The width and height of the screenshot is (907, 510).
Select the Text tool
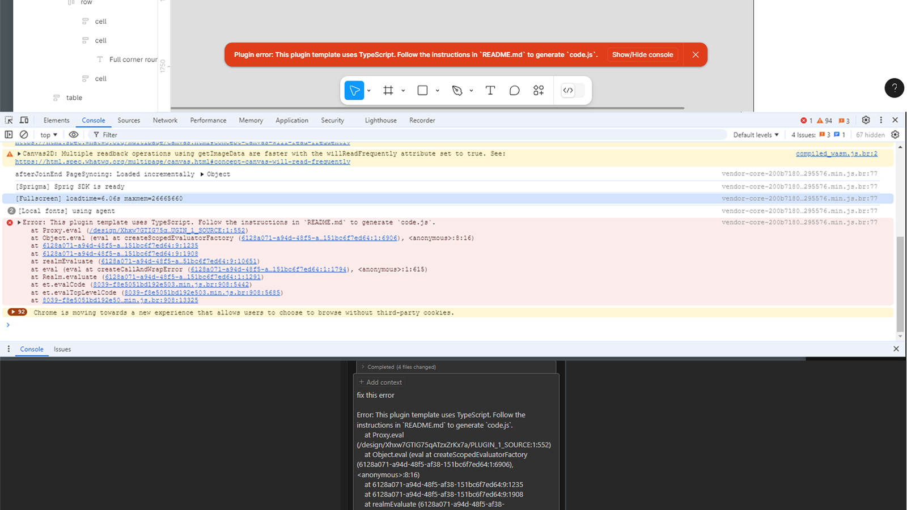(x=490, y=91)
